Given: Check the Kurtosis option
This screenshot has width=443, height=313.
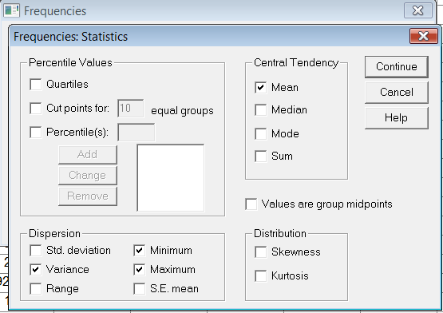Looking at the screenshot, I should 260,276.
